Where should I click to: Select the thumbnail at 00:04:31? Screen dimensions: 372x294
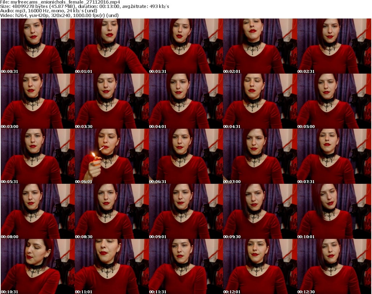[x=260, y=101]
